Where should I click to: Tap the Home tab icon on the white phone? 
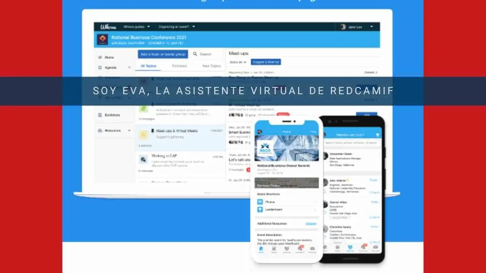[261, 249]
